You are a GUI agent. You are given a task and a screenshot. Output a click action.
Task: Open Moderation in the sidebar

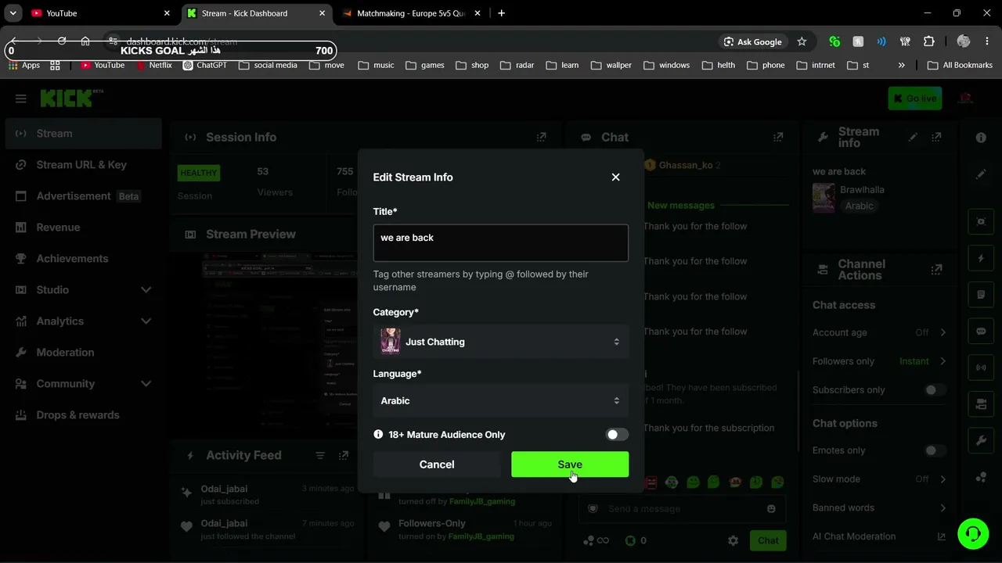pos(83,353)
